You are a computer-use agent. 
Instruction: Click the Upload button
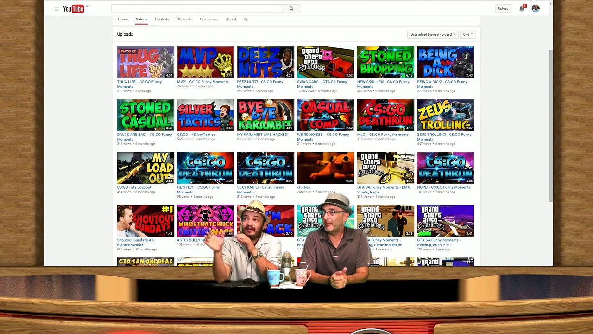click(x=503, y=8)
